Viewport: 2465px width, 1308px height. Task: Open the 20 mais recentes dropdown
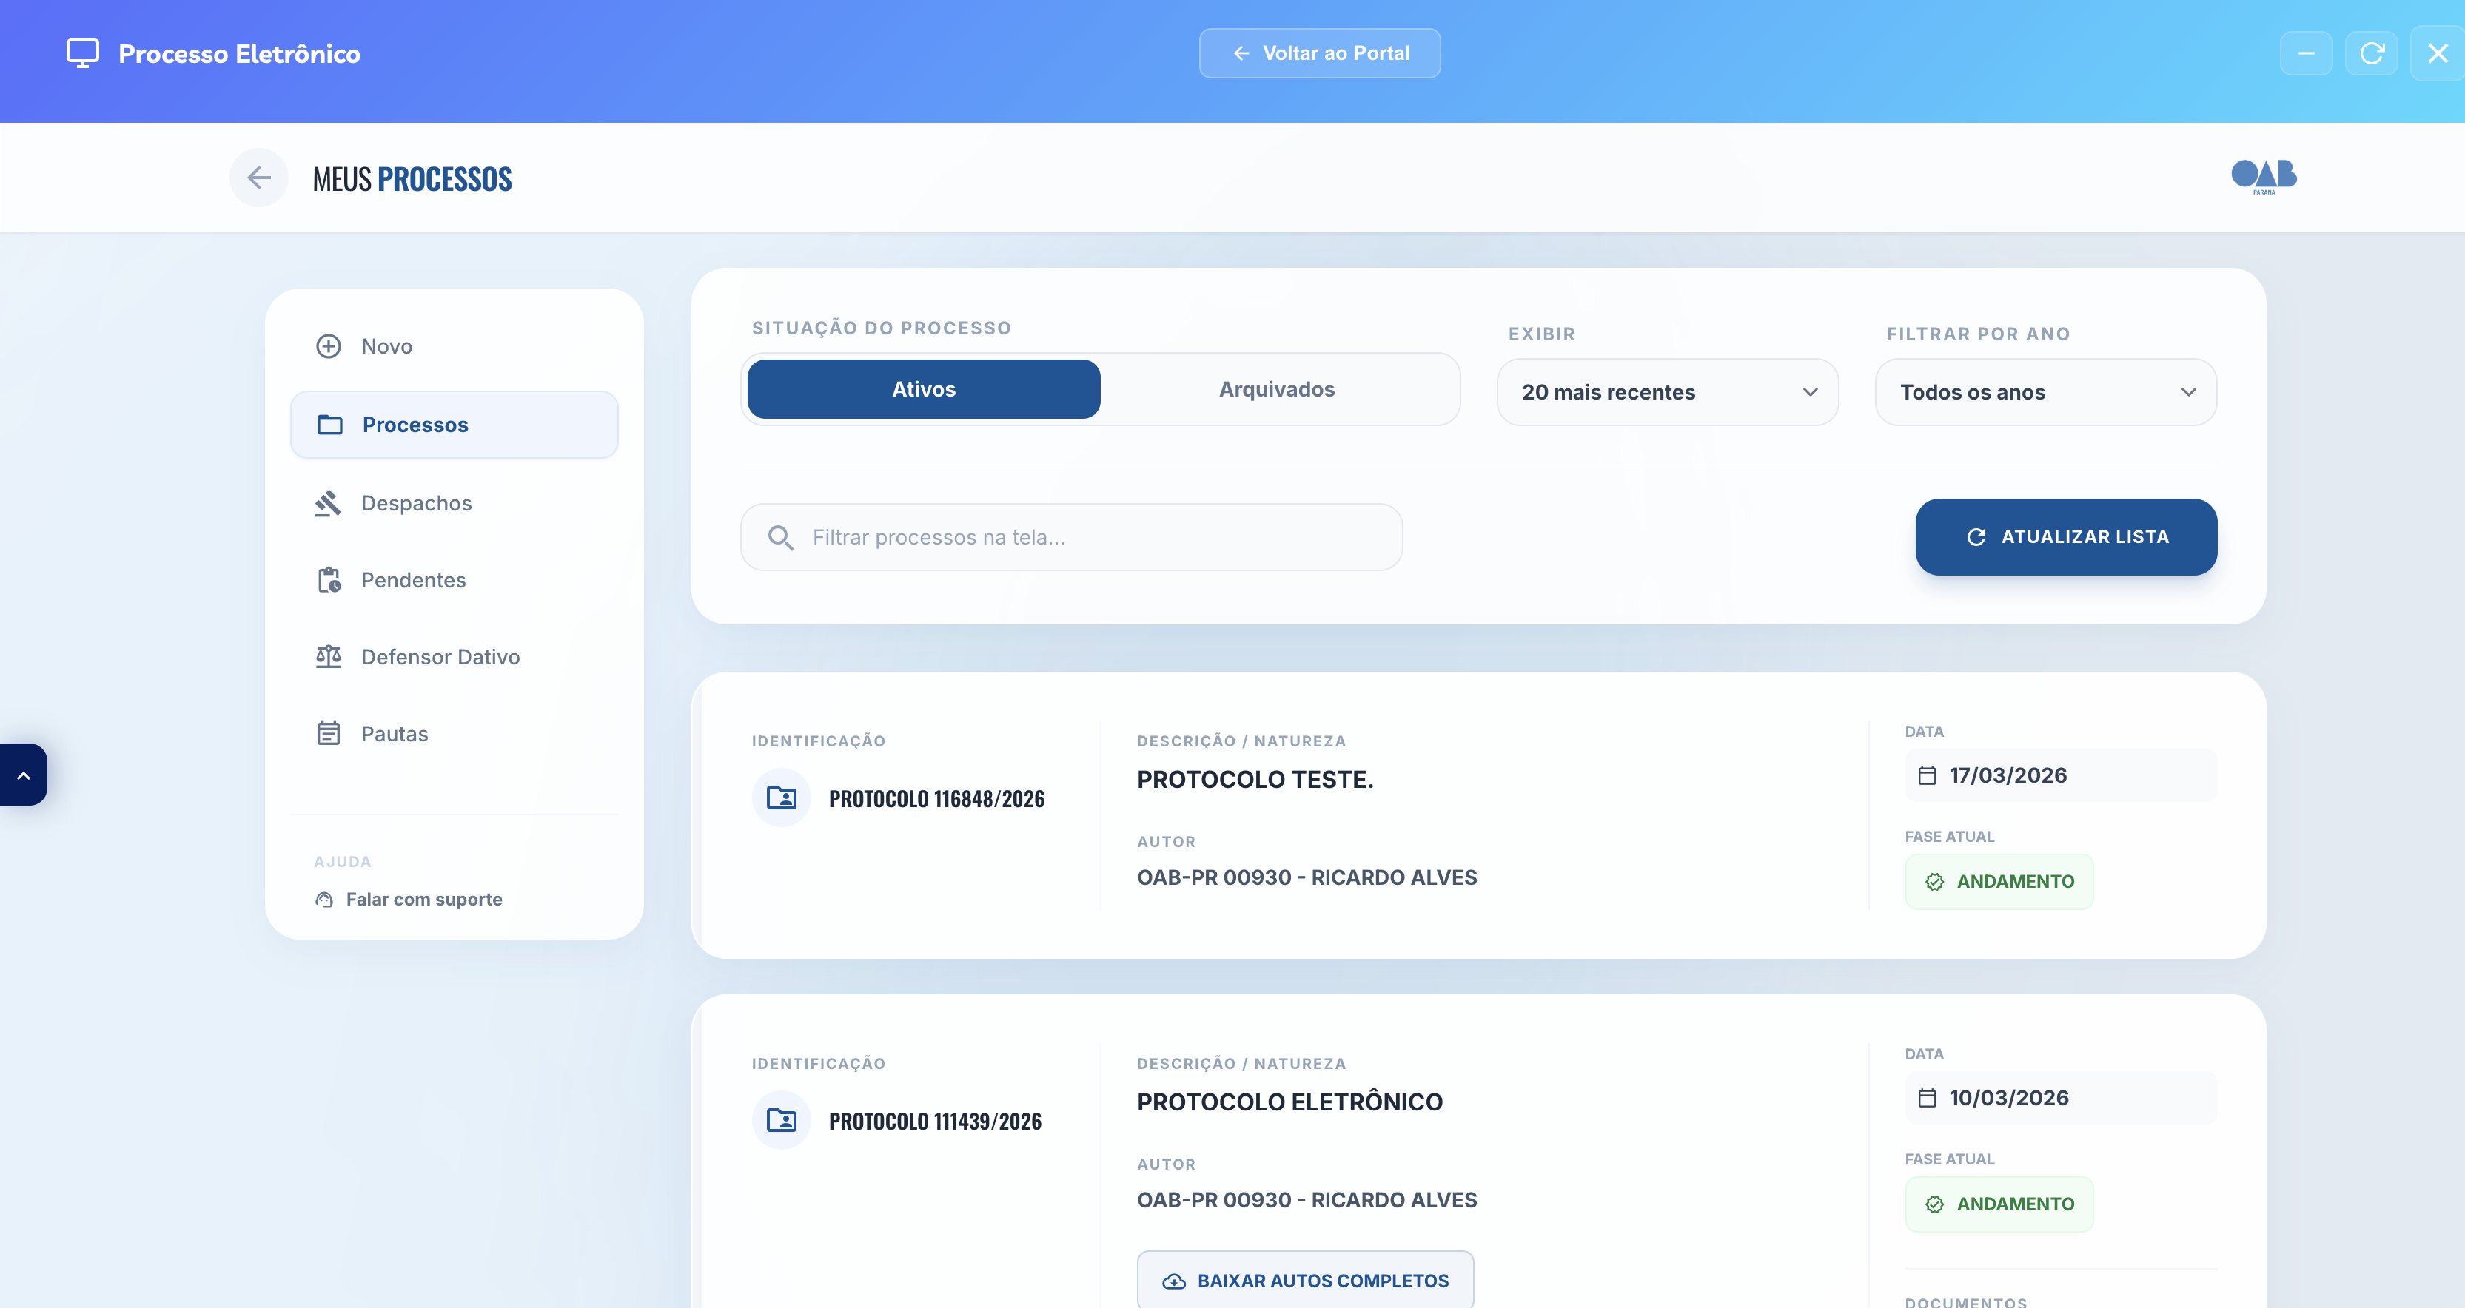[1667, 392]
